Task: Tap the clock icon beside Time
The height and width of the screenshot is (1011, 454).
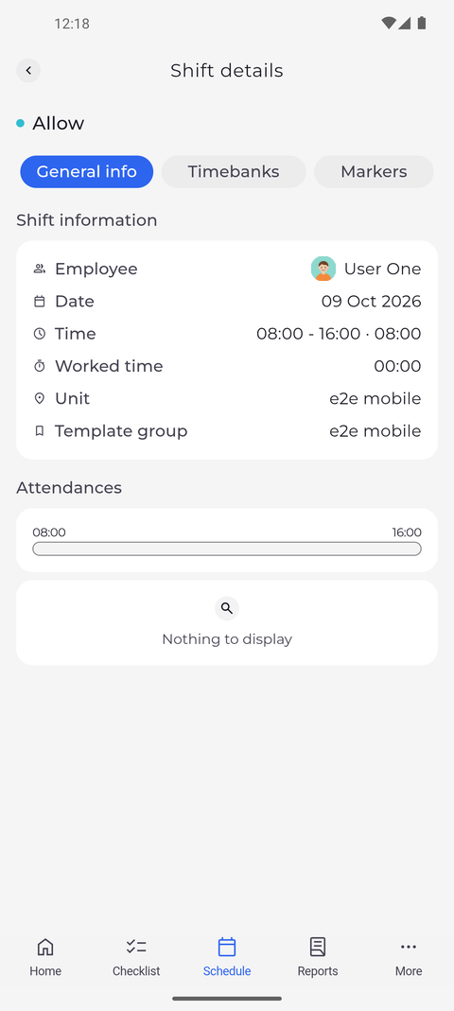Action: [40, 333]
